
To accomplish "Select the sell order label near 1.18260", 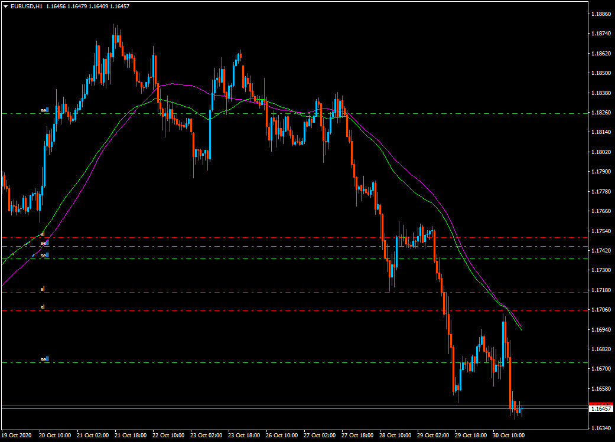I will 45,110.
